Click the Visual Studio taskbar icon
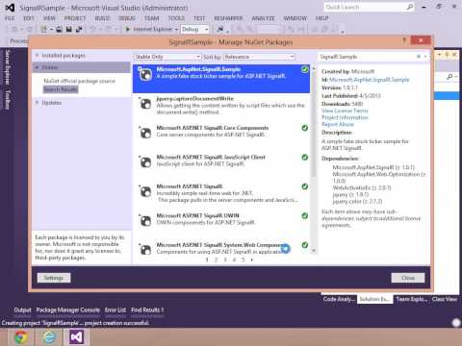 click(x=77, y=336)
